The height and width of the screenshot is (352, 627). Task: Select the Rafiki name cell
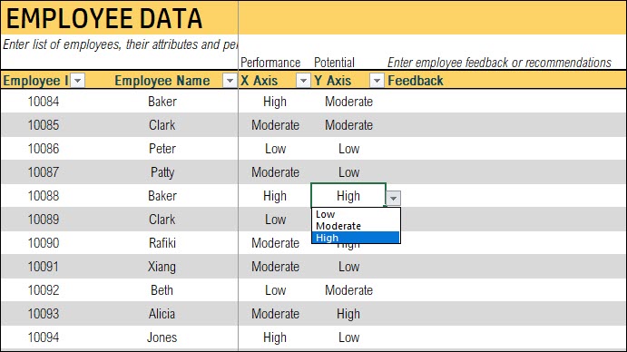[x=162, y=243]
